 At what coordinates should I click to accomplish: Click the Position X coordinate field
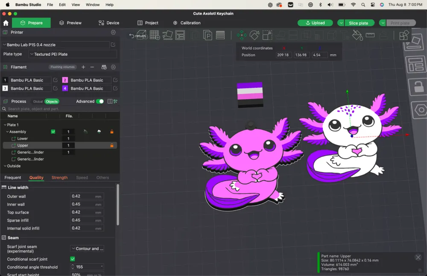click(283, 55)
